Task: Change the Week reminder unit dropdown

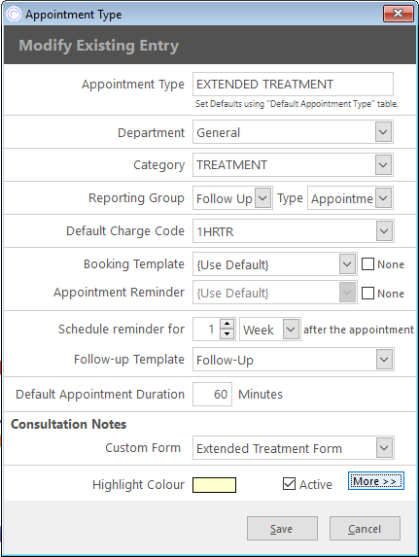Action: tap(291, 329)
